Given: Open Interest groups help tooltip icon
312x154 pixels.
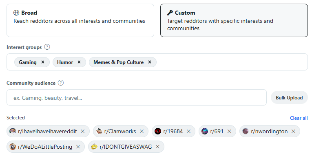Looking at the screenshot, I should [x=47, y=47].
